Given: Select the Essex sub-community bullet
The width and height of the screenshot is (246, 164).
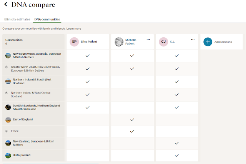Looking at the screenshot, I should tap(7, 131).
